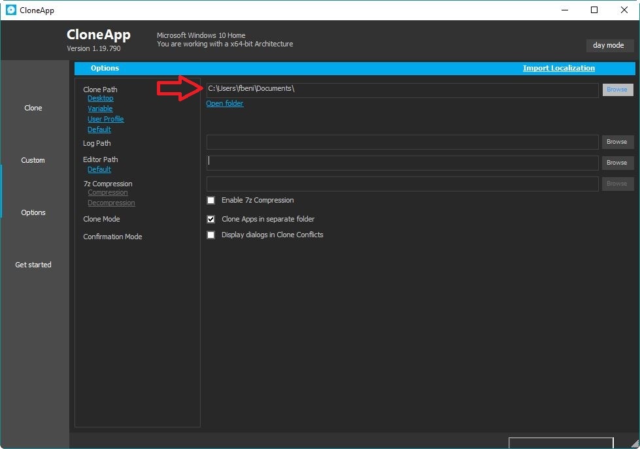The width and height of the screenshot is (640, 449).
Task: Open the Clone tab in sidebar
Action: (33, 108)
